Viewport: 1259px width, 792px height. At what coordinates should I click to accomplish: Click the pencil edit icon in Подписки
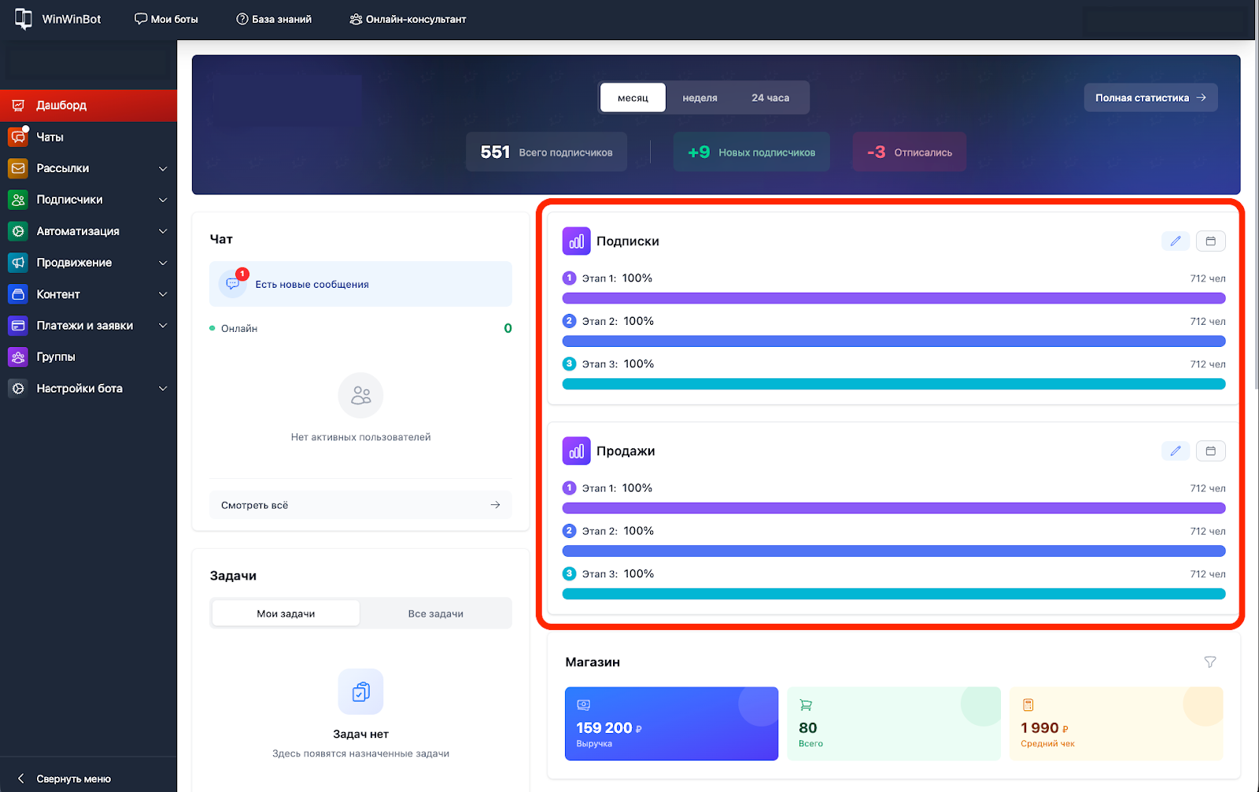1175,241
